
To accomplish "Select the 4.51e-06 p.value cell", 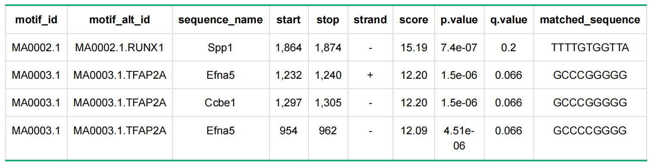I will point(459,138).
